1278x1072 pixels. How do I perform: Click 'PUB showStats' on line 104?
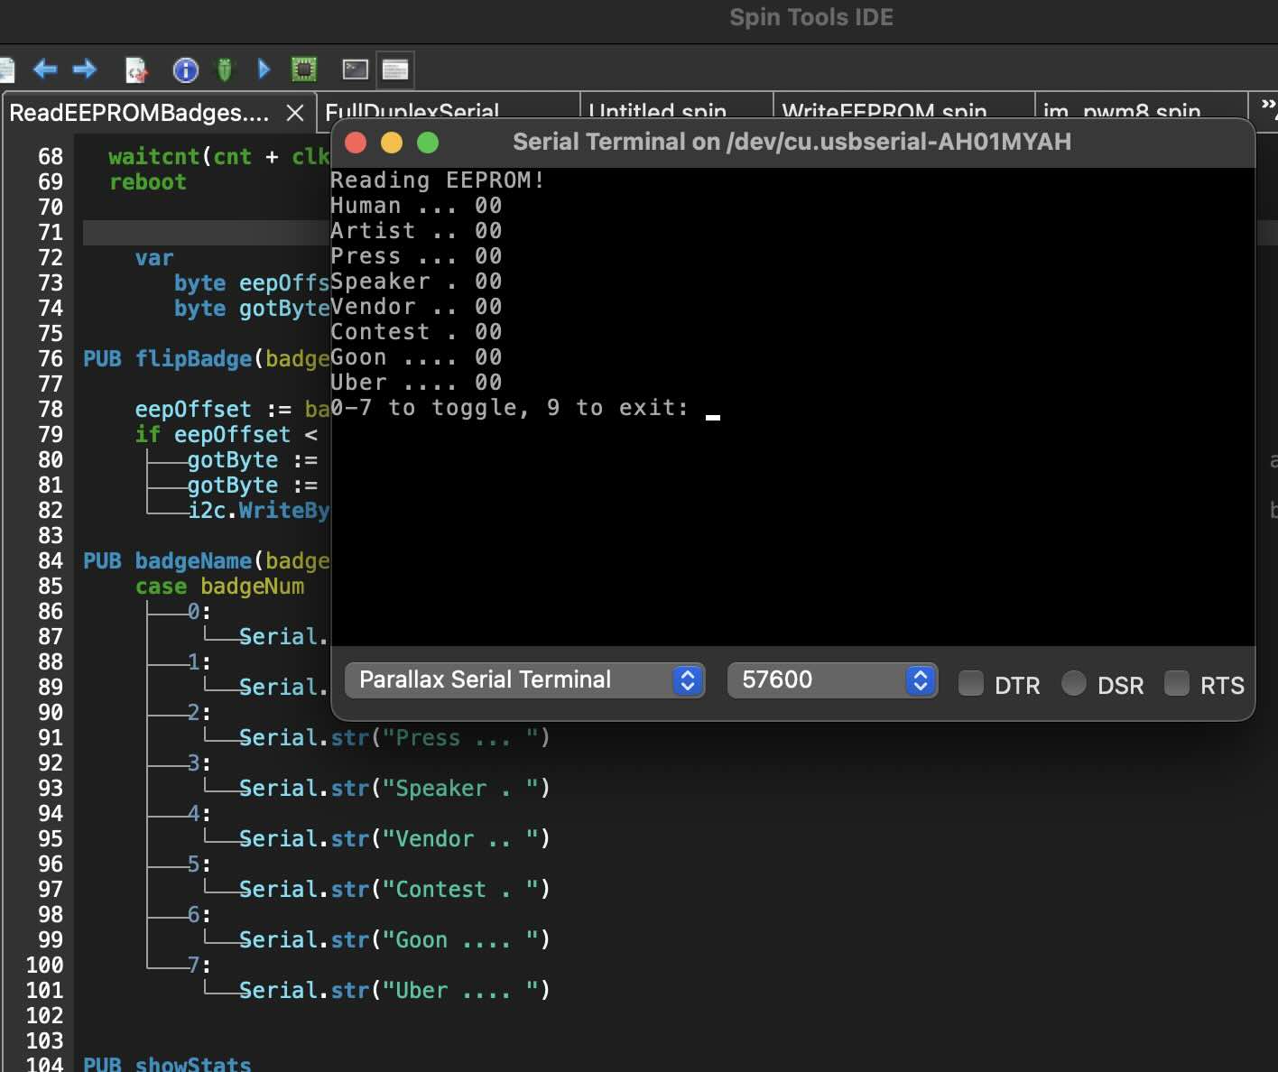tap(168, 1064)
